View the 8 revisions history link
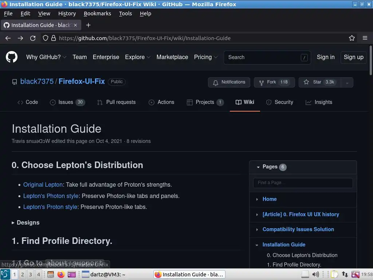Screen dimensions: 373x280 coord(138,141)
